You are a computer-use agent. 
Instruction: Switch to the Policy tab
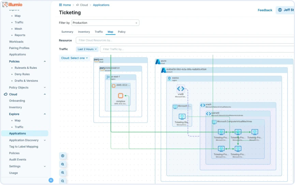(x=122, y=32)
